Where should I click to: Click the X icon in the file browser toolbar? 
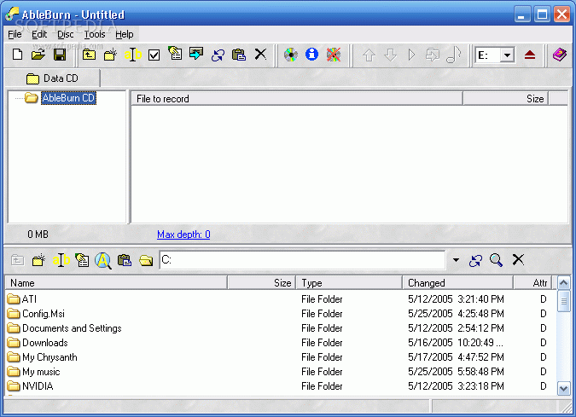click(518, 259)
